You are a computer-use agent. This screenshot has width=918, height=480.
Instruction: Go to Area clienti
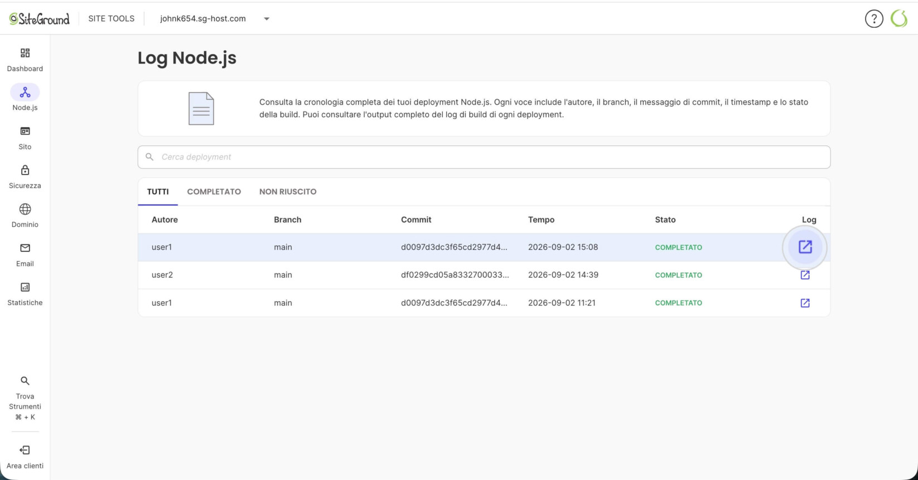pyautogui.click(x=25, y=457)
